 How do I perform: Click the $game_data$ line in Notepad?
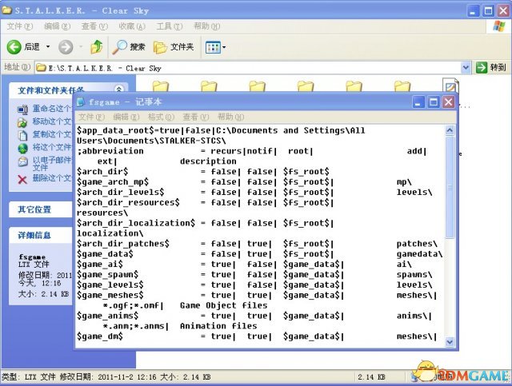(259, 254)
